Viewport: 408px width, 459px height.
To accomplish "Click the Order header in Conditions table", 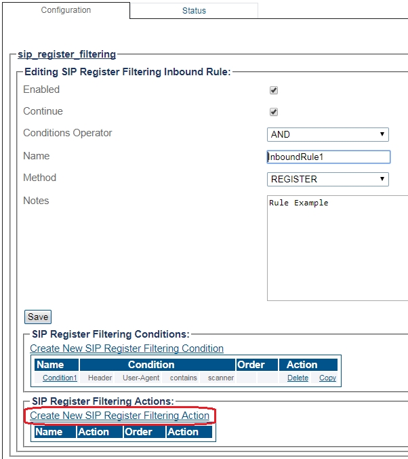I will point(251,365).
